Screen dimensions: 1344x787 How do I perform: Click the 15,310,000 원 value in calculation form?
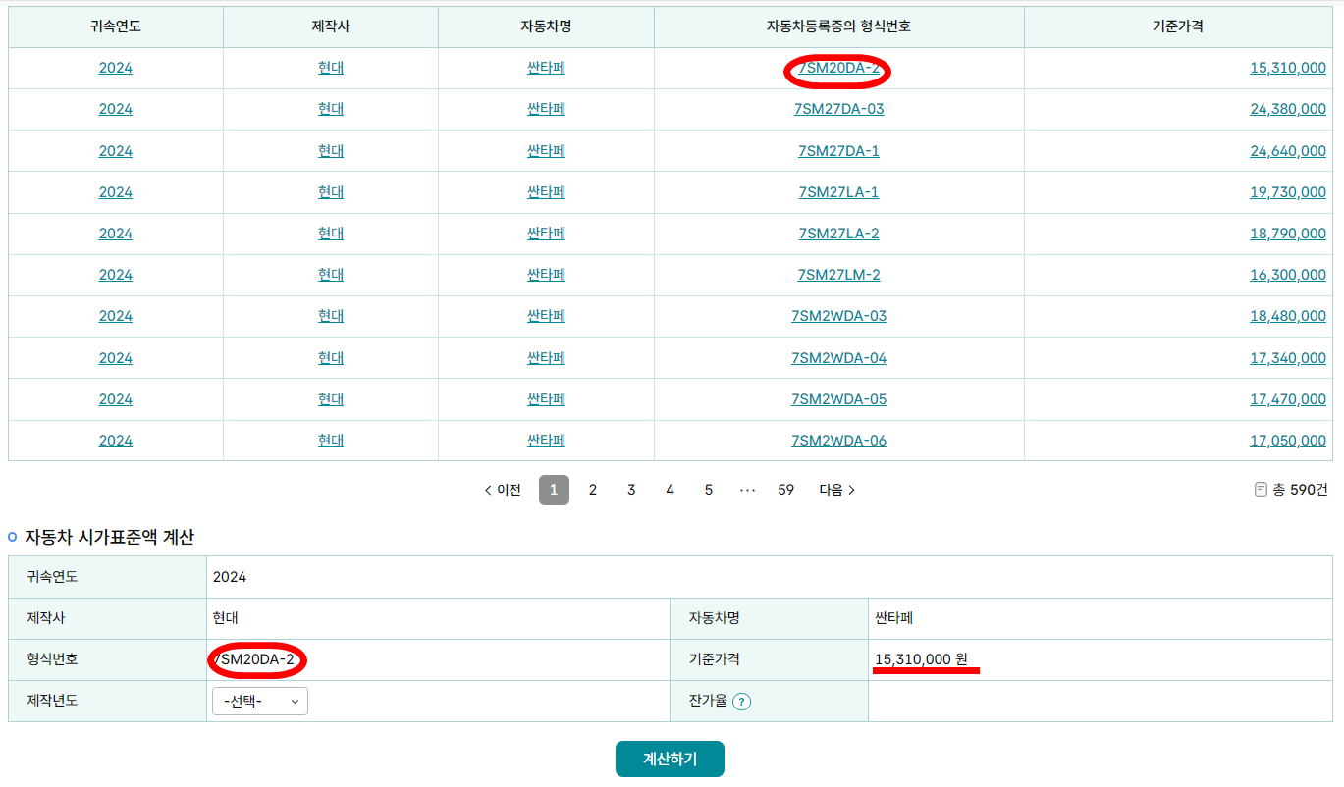click(921, 659)
